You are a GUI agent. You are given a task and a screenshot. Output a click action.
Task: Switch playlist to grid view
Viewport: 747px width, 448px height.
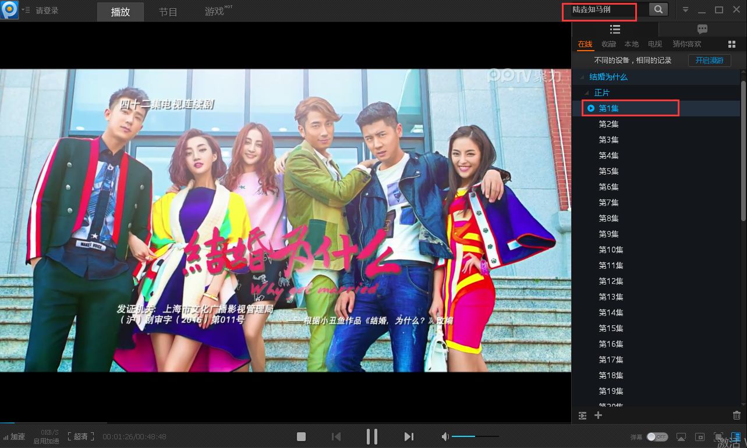(x=732, y=44)
